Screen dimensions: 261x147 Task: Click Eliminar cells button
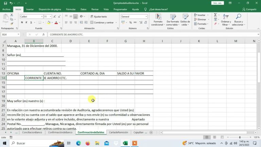coord(201,19)
